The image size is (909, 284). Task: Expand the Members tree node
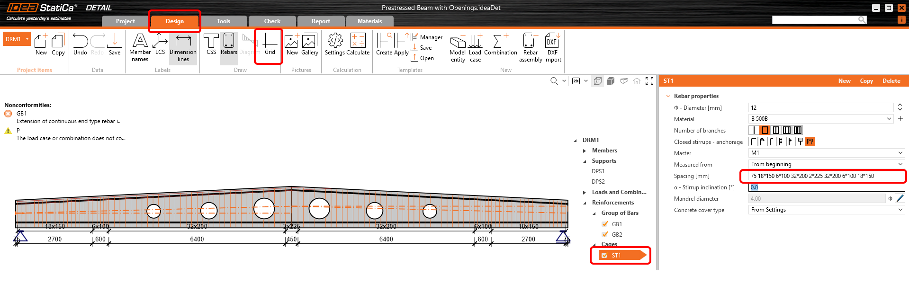585,151
